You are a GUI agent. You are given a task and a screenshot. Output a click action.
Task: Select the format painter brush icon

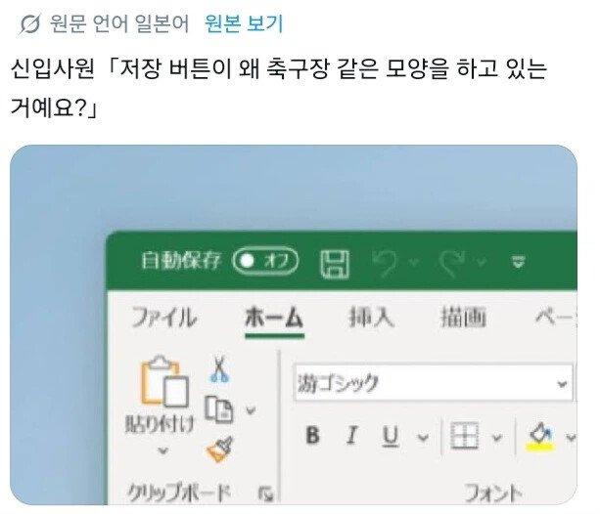pyautogui.click(x=219, y=449)
